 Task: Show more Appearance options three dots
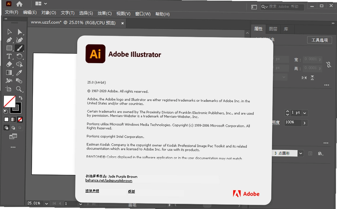tap(326, 143)
